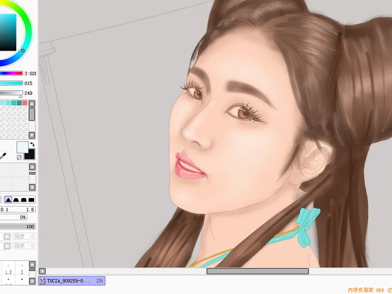Click the black background color box
Screen dimensions: 392x294
pos(30,154)
